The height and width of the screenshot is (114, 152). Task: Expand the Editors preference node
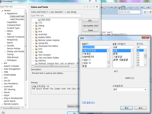(x=5, y=31)
